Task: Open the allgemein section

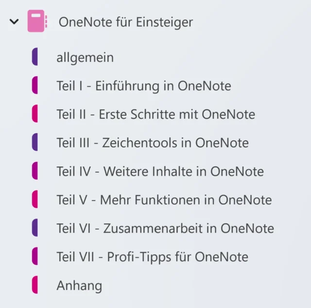Action: 85,57
